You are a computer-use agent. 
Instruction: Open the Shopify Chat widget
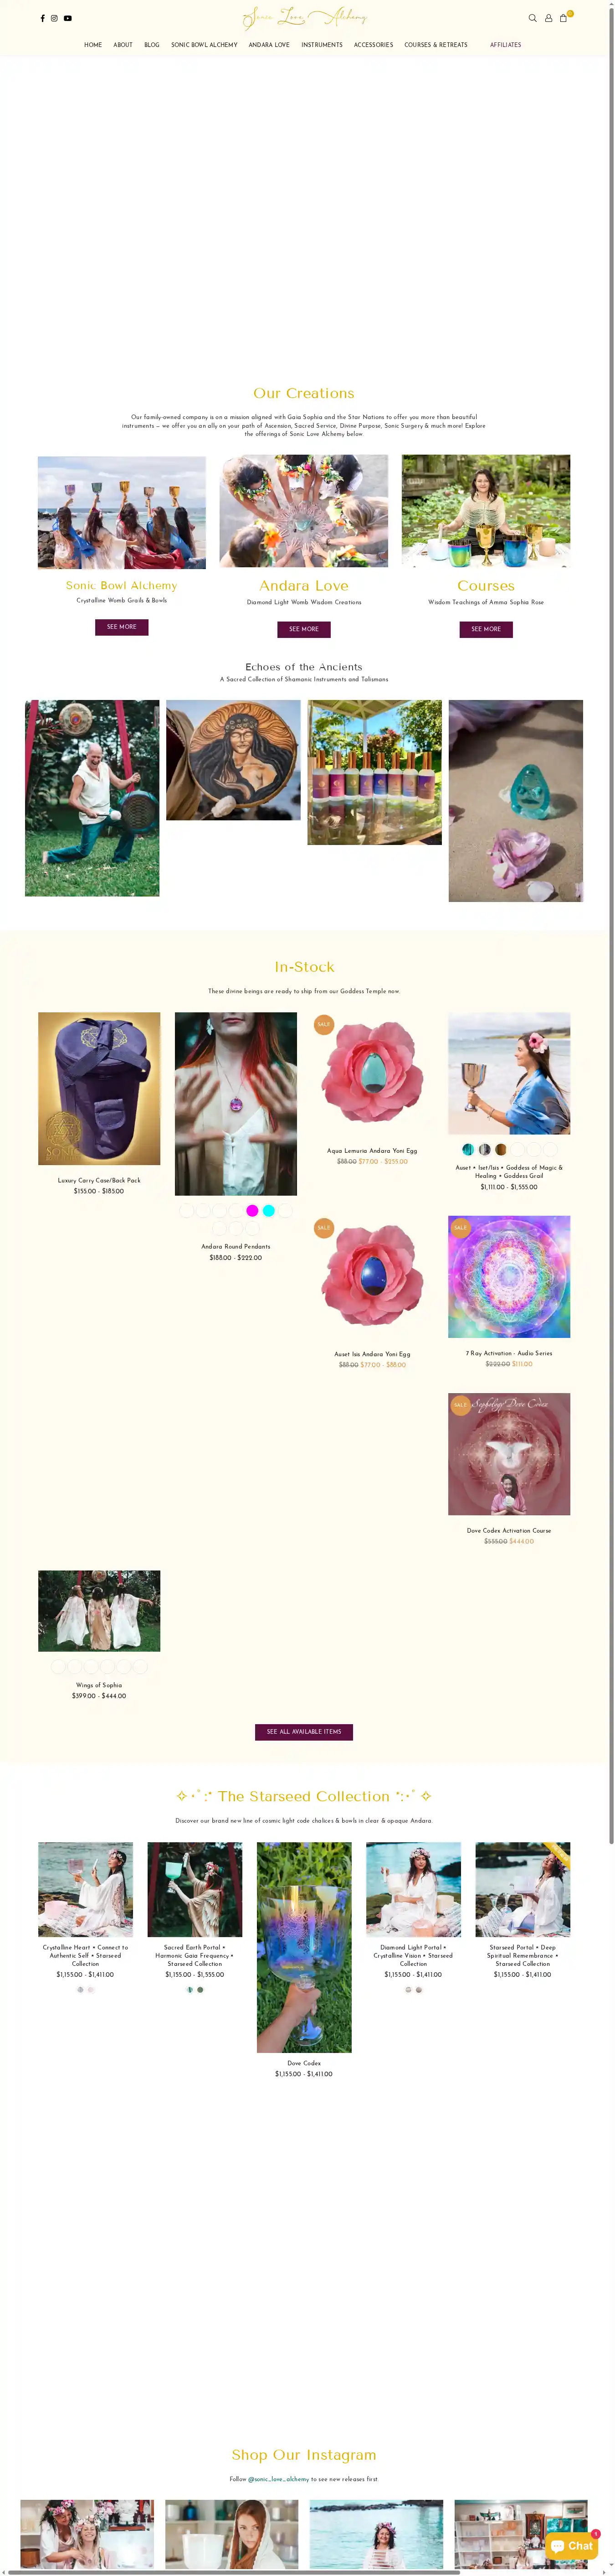(571, 2545)
